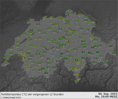
Task: Click the 05. Sep. 2022 date stamp
Action: click(108, 94)
